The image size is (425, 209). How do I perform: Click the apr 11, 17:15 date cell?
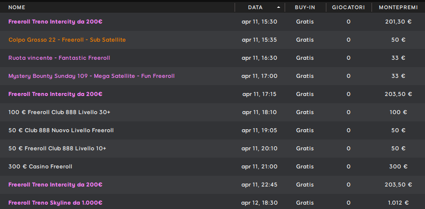pos(260,94)
